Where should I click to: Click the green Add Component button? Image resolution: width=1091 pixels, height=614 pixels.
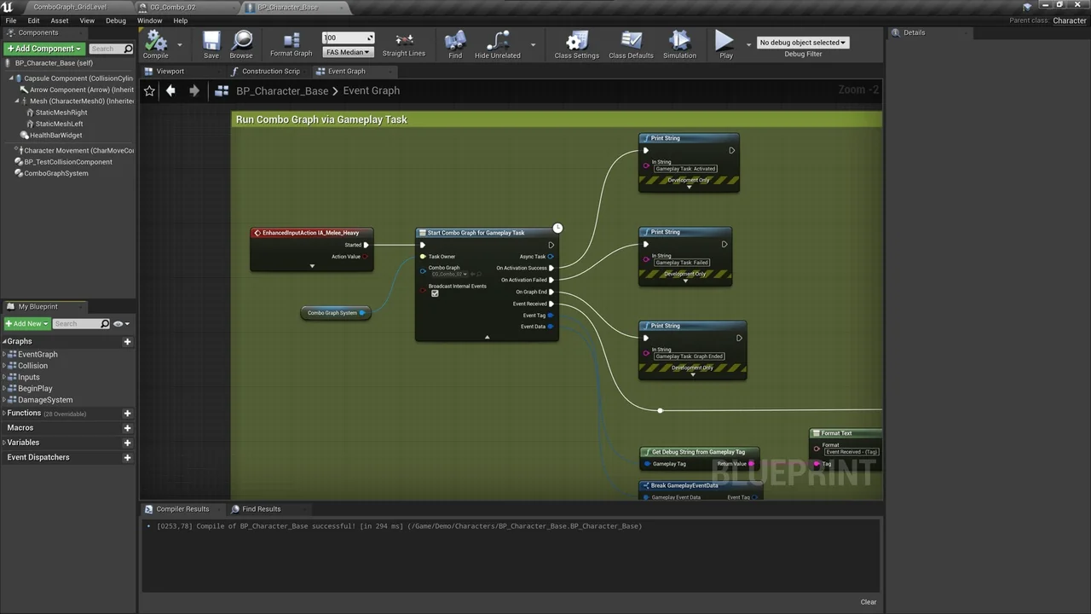tap(40, 49)
